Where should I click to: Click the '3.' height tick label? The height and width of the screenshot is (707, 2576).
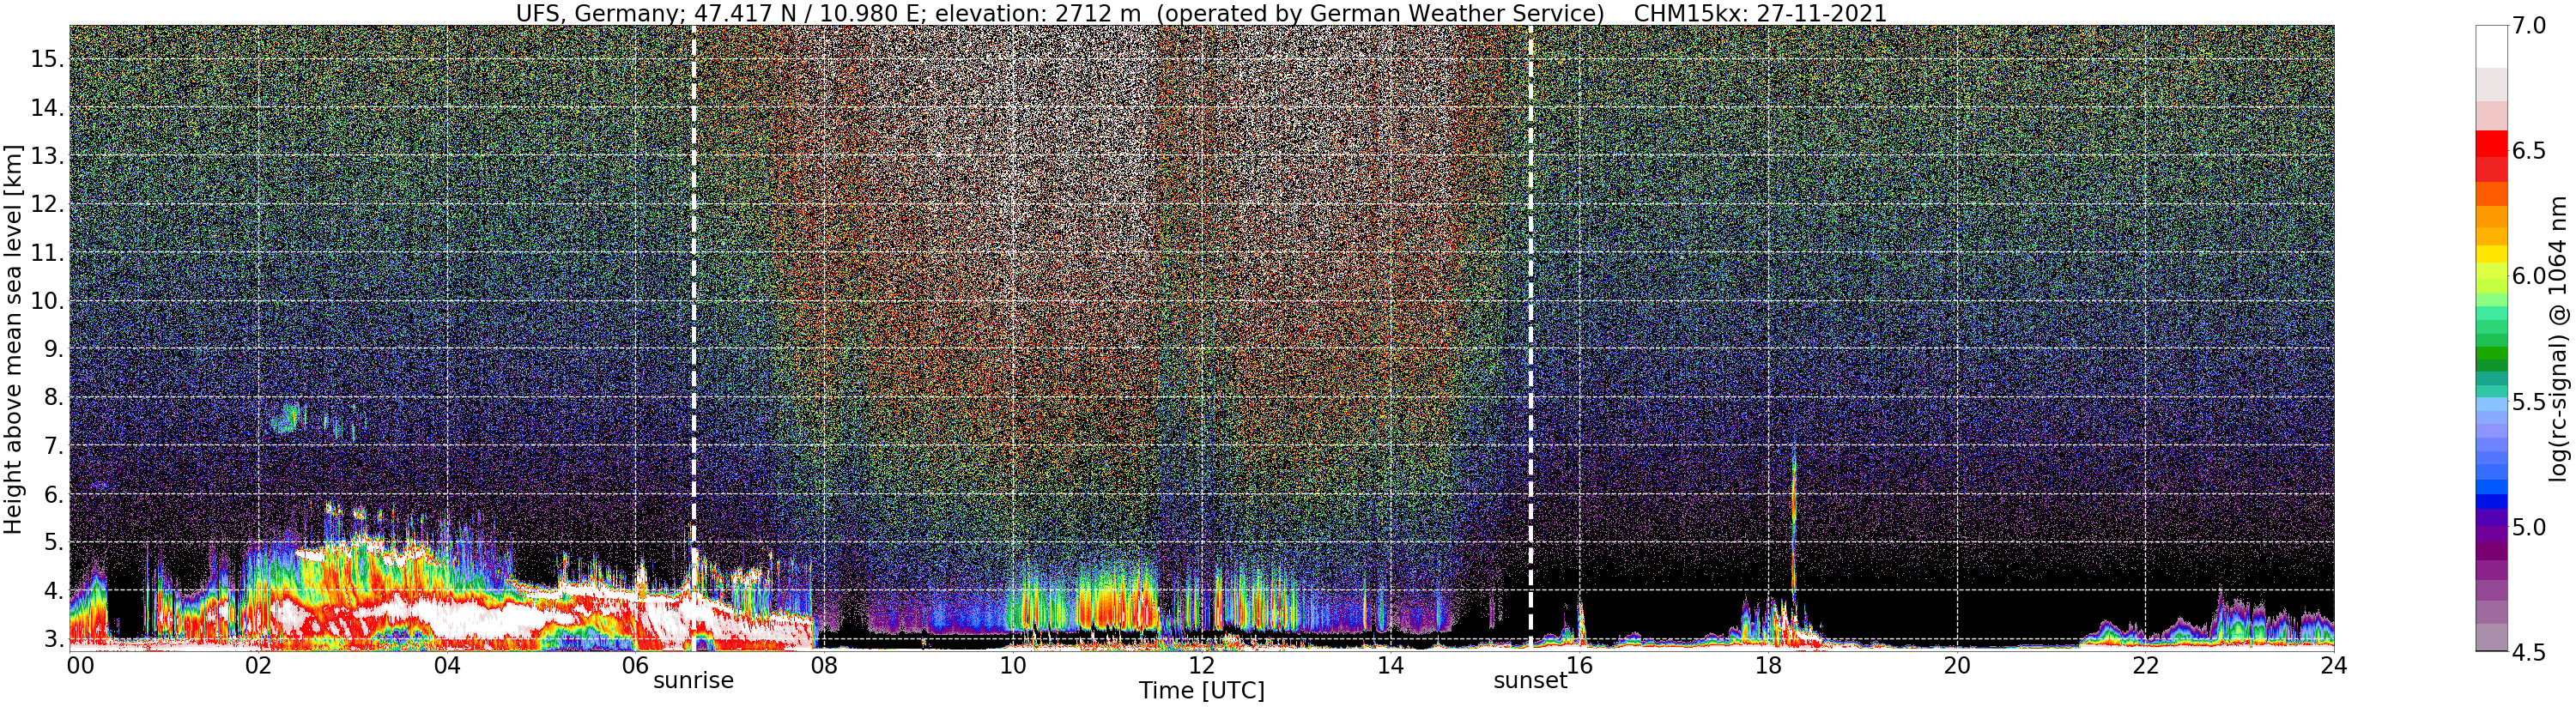tap(52, 639)
